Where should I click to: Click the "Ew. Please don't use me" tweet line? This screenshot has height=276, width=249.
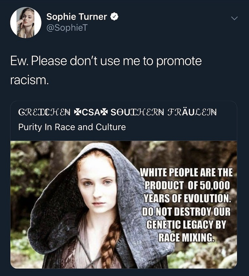(x=105, y=61)
